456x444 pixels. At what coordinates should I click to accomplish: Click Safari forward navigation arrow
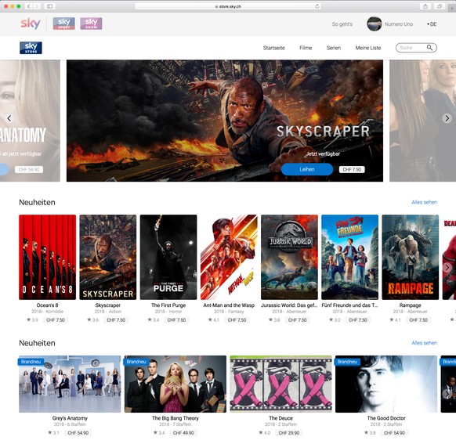pyautogui.click(x=37, y=6)
